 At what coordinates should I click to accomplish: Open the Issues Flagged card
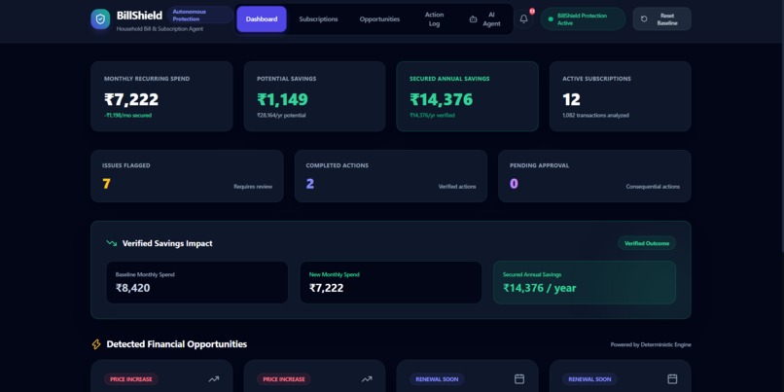[x=187, y=176]
